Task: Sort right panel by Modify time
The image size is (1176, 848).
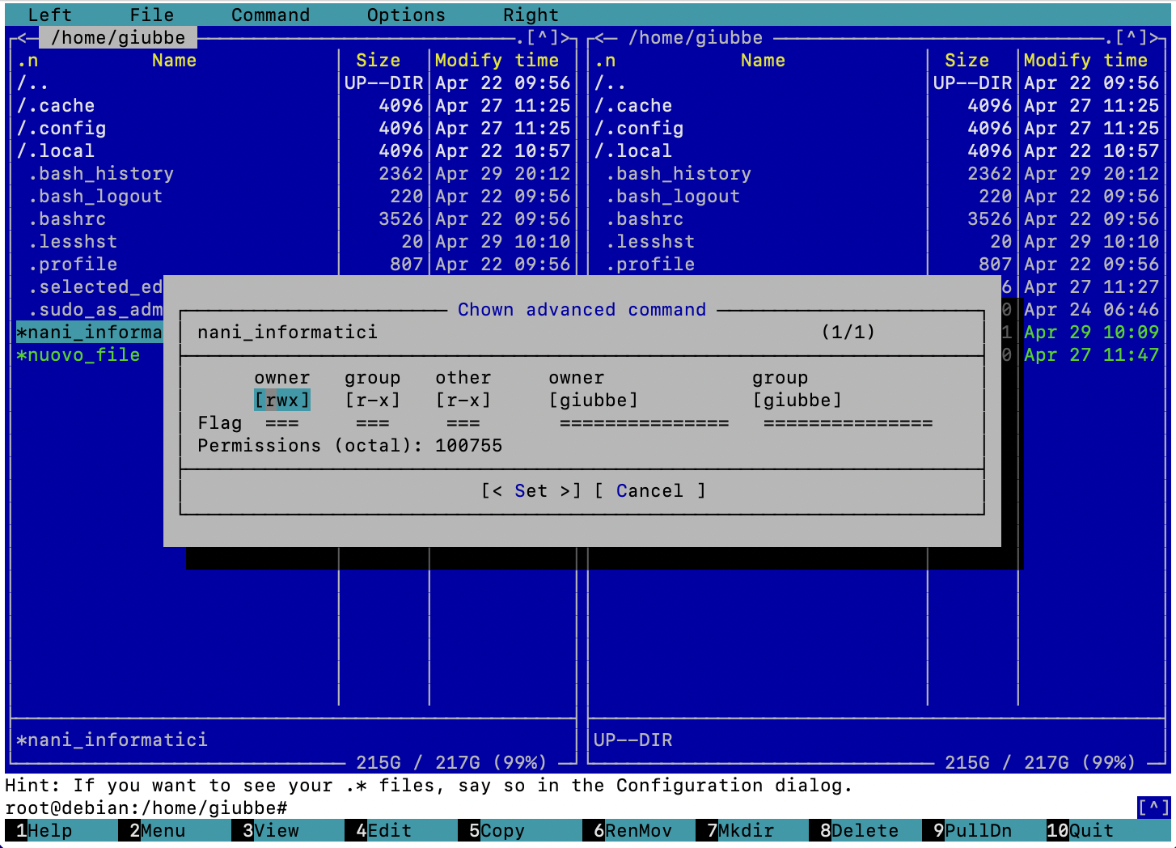Action: tap(1085, 60)
